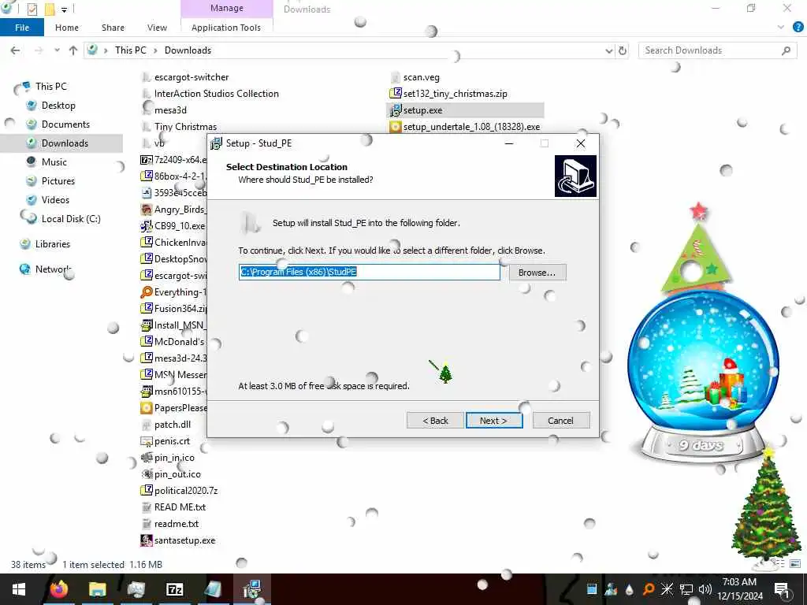Open Videos in the navigation pane
Viewport: 807px width, 605px height.
[55, 200]
